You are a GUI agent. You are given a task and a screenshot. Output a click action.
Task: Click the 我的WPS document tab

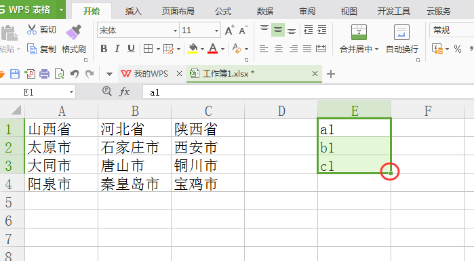tap(144, 74)
